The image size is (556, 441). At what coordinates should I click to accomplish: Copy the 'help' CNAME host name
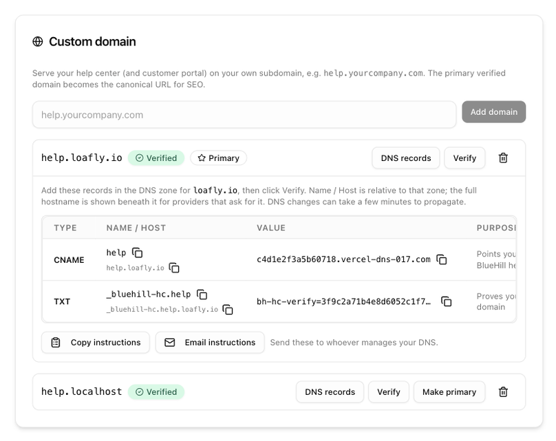(x=137, y=252)
